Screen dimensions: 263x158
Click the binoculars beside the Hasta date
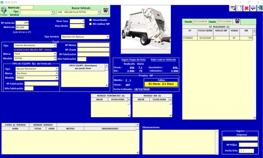click(237, 21)
